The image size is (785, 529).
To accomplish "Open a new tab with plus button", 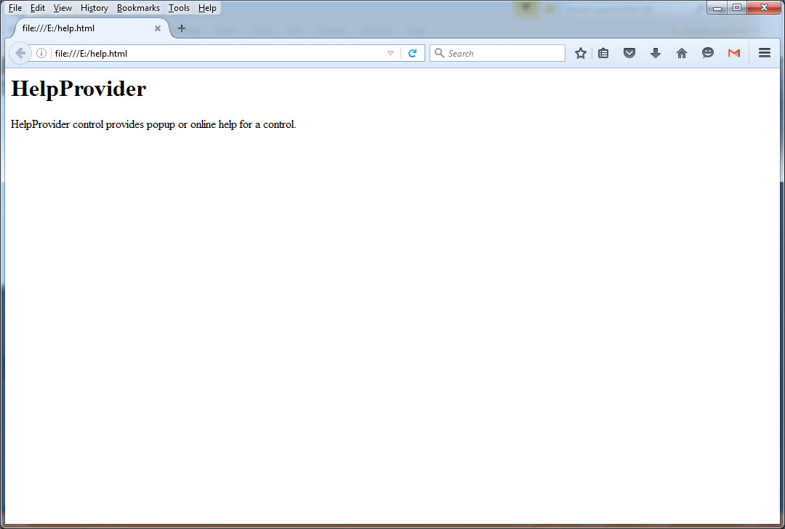I will click(182, 28).
